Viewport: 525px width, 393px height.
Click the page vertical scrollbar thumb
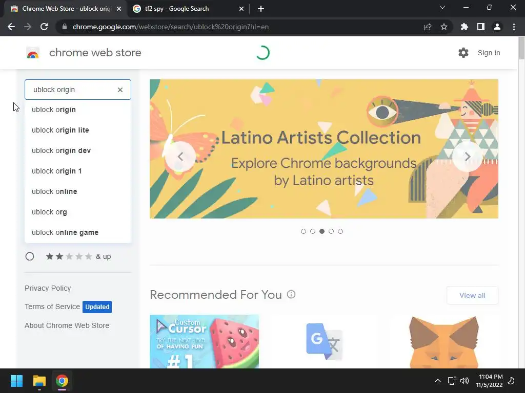(x=521, y=49)
